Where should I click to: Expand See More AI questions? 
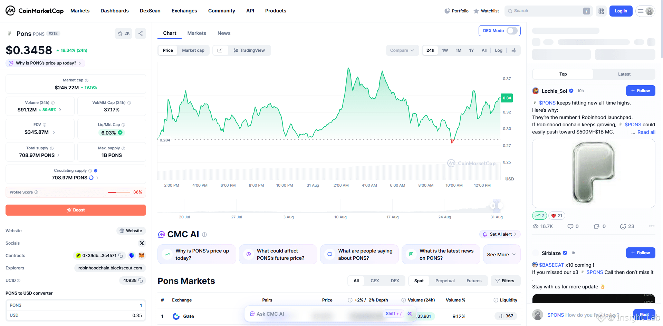point(501,255)
